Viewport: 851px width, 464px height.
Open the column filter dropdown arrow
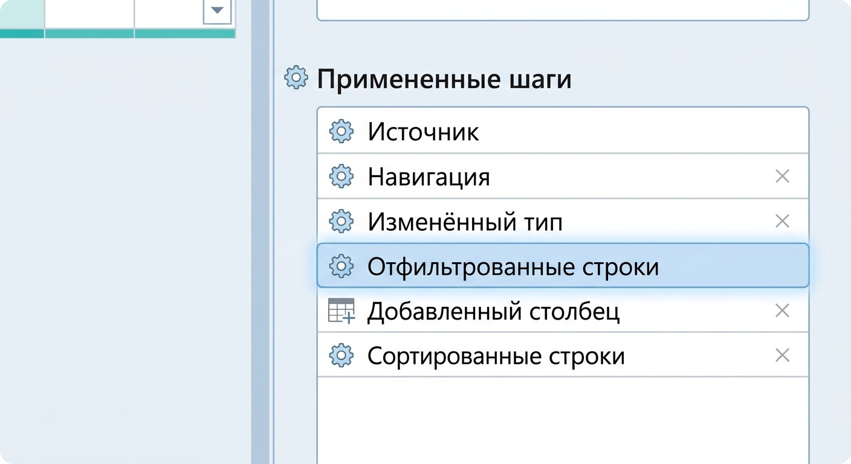pyautogui.click(x=217, y=11)
